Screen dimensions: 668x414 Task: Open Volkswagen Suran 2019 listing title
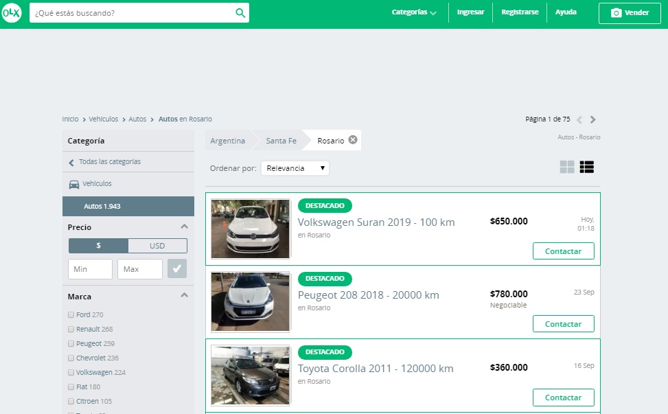coord(376,222)
